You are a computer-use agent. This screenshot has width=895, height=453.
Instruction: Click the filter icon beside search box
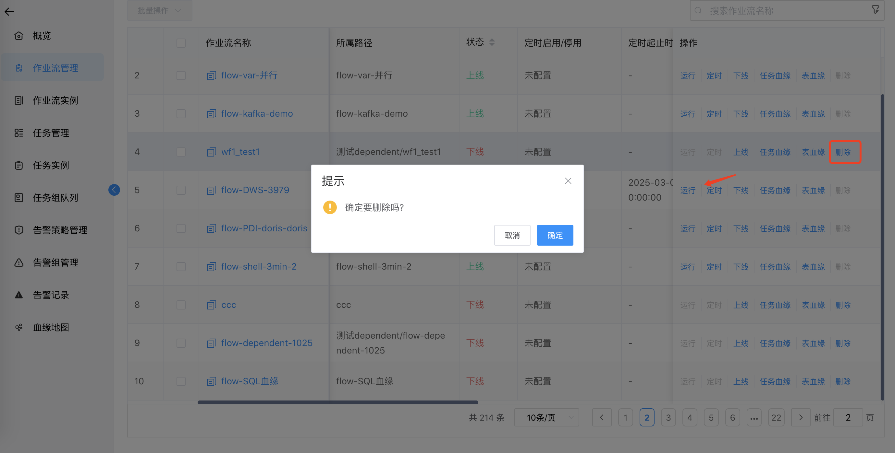coord(875,10)
